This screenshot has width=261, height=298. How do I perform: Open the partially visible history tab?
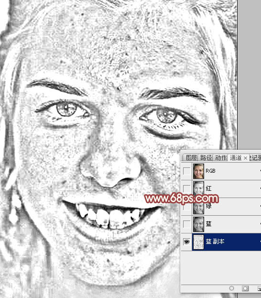click(x=255, y=157)
